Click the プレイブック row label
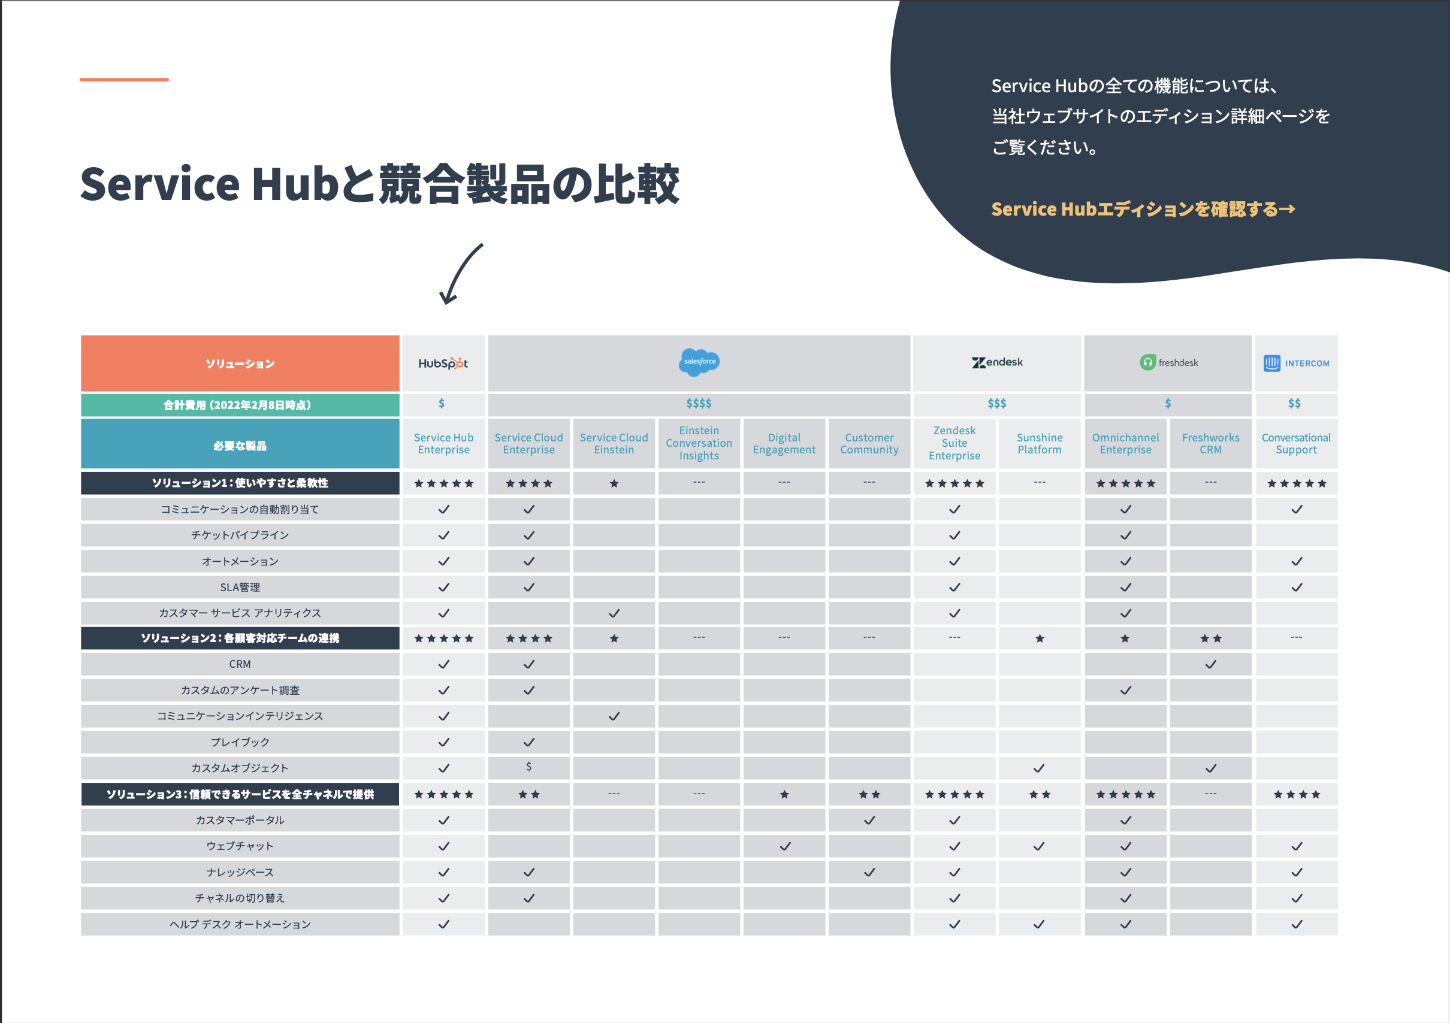This screenshot has width=1450, height=1023. 240,742
